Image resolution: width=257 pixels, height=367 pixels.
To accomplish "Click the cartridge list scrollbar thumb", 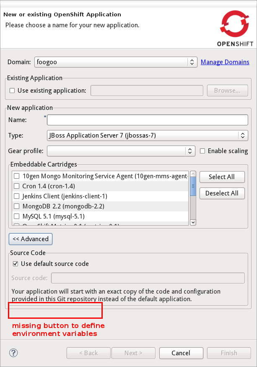I will coord(193,186).
